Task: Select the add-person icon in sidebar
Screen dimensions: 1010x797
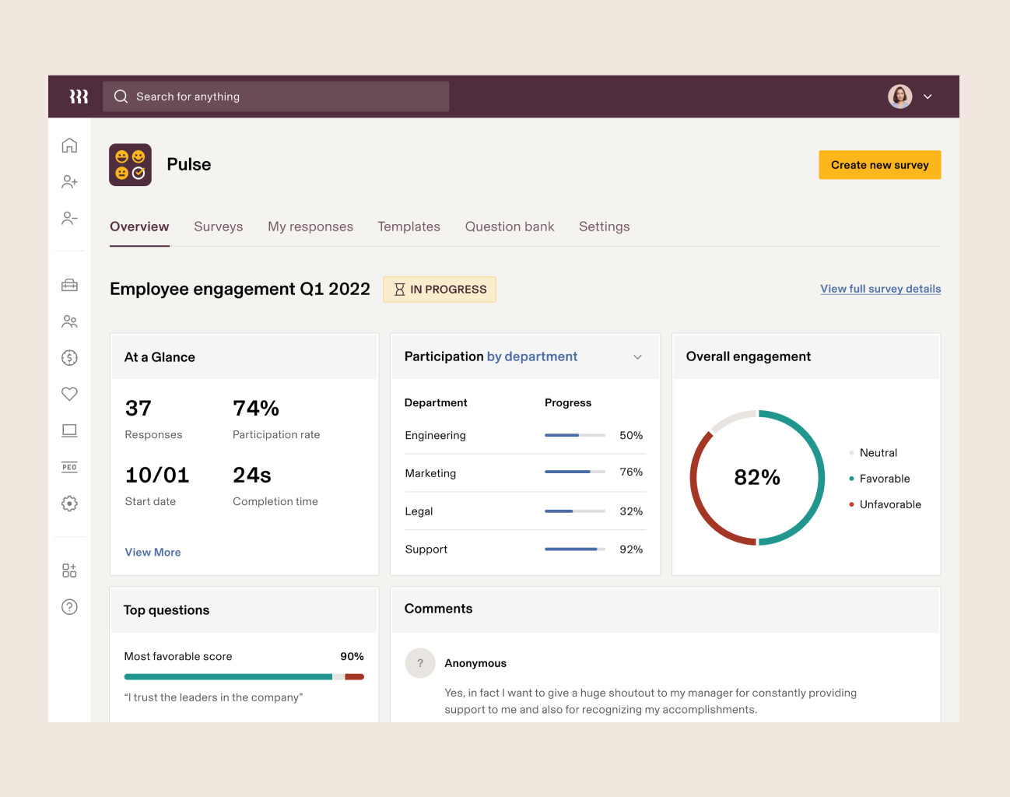Action: [x=69, y=181]
